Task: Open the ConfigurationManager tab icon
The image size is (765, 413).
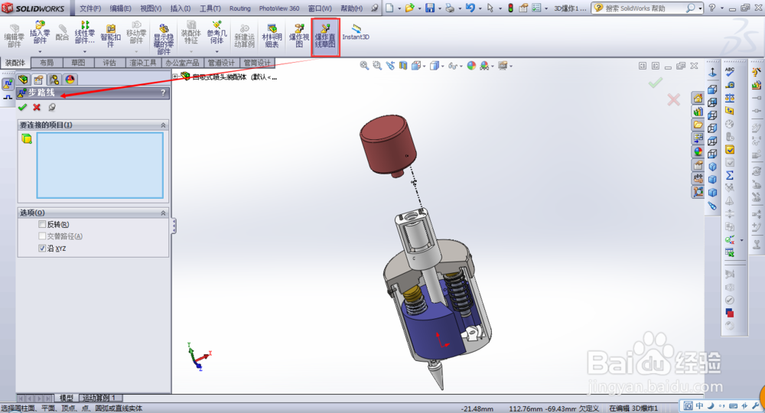Action: coord(54,80)
